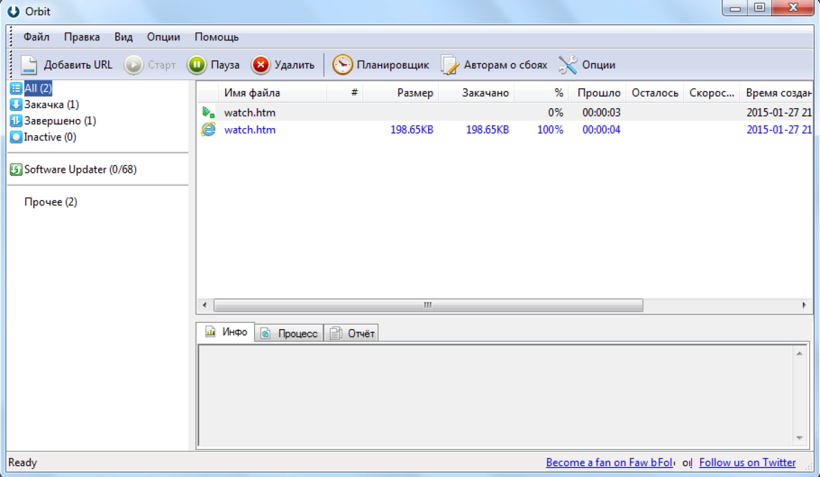Screen dimensions: 820x477
Task: Open the Вид menu
Action: coord(124,37)
